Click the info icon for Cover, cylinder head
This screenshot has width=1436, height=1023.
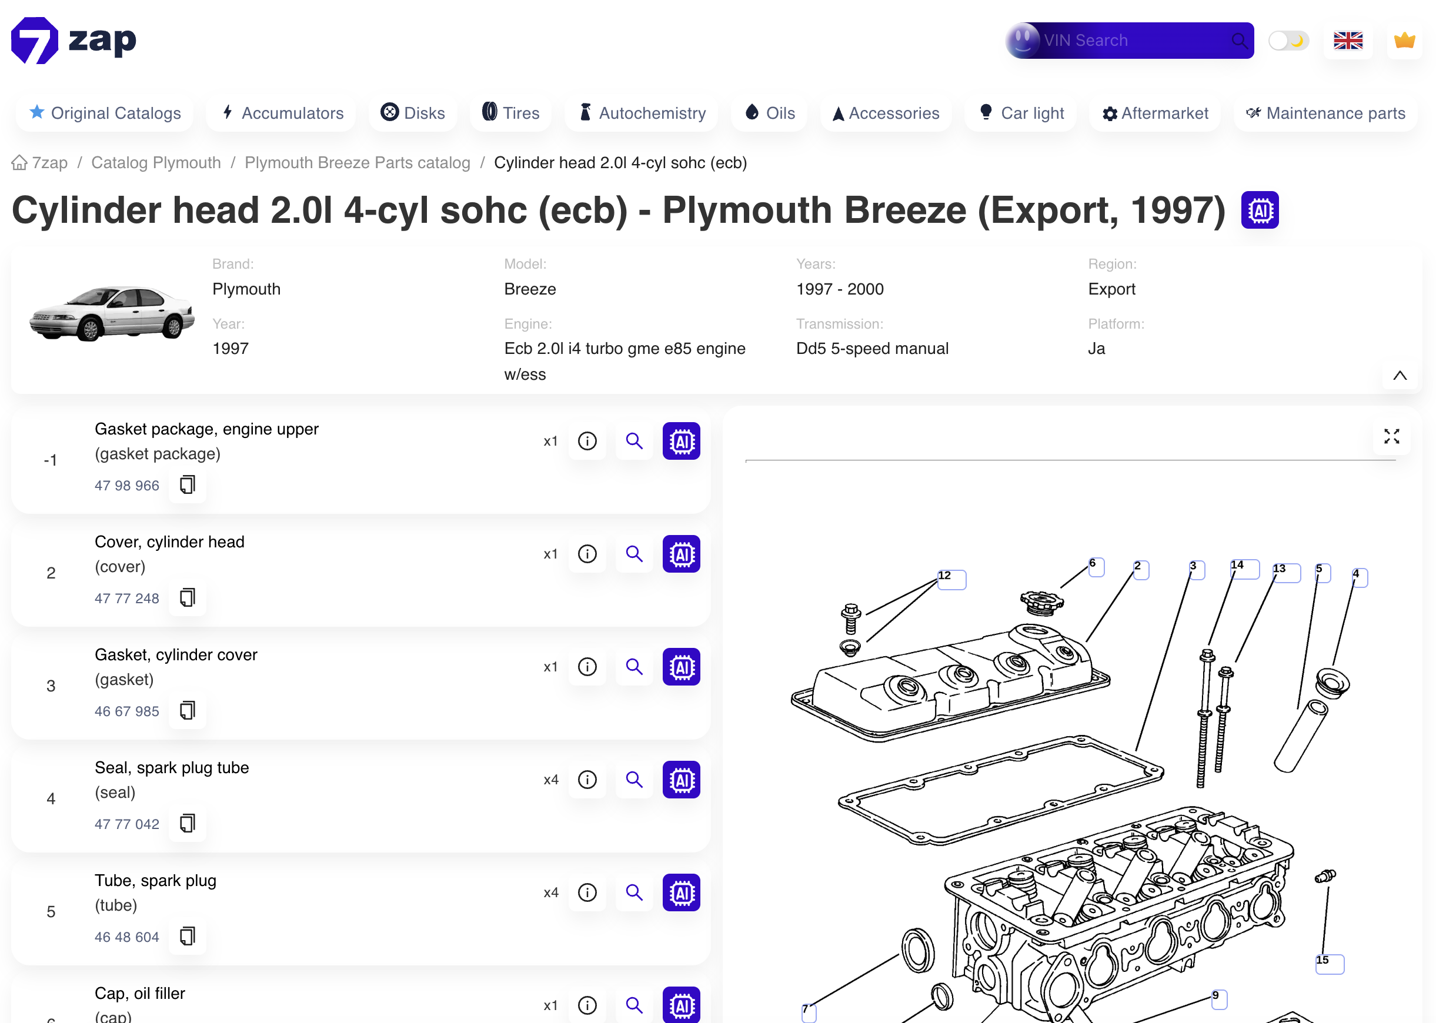(587, 554)
